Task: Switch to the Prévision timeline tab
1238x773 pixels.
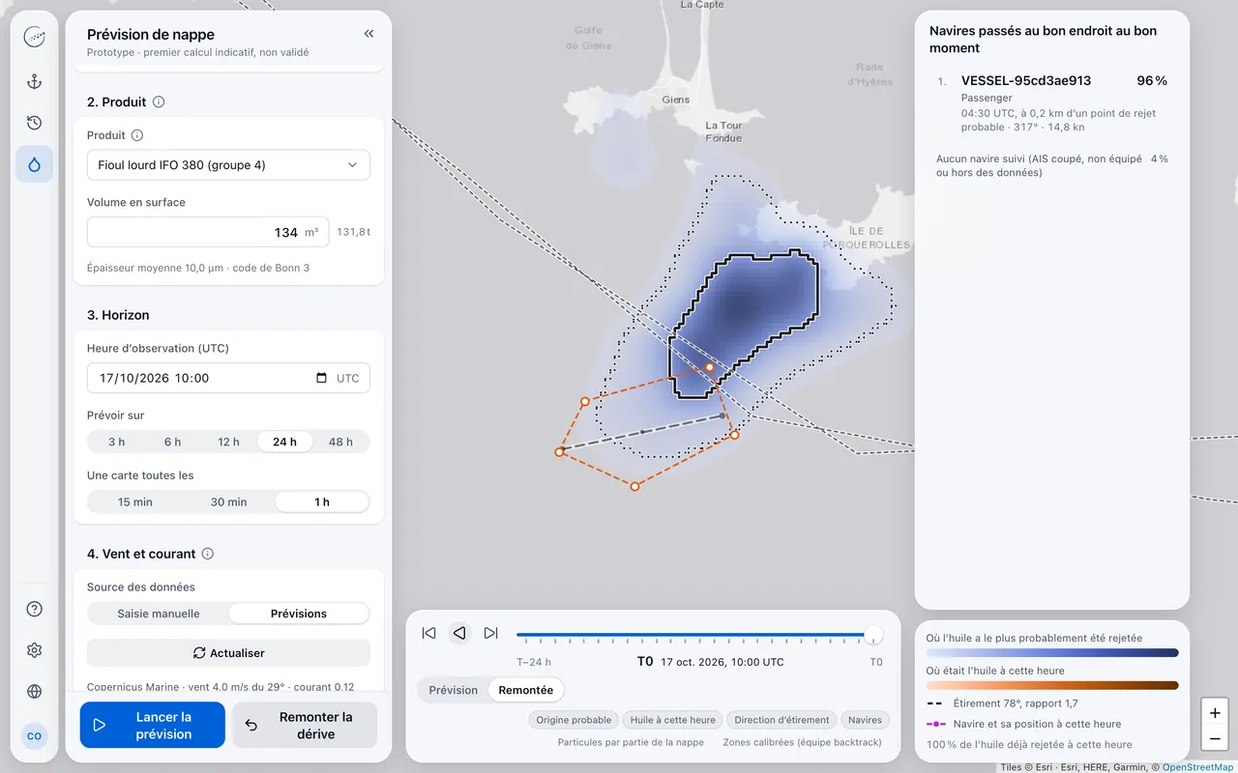Action: click(x=454, y=690)
